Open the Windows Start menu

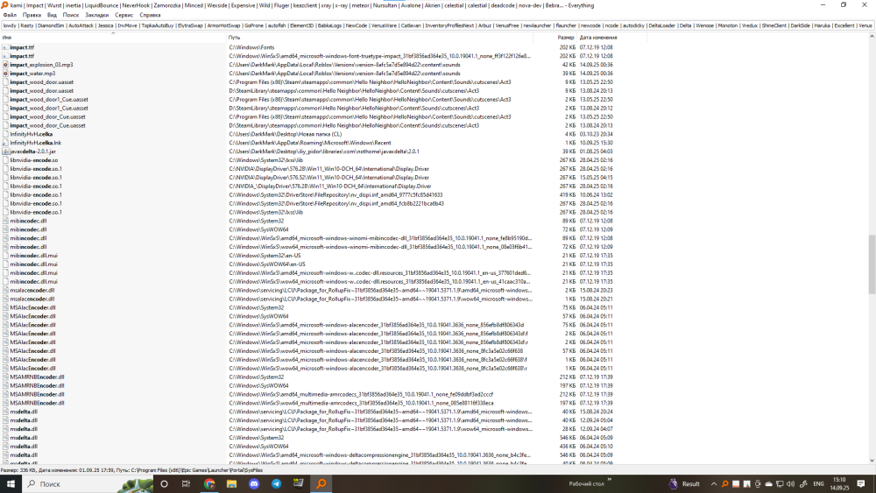pyautogui.click(x=11, y=483)
